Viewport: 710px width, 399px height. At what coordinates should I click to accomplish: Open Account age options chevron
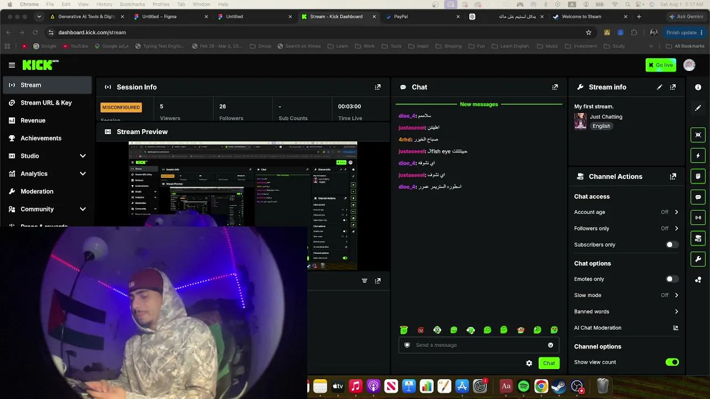(676, 212)
